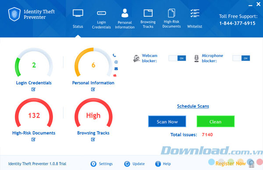
Task: Open the Login Credentials tab label
Action: point(101,24)
